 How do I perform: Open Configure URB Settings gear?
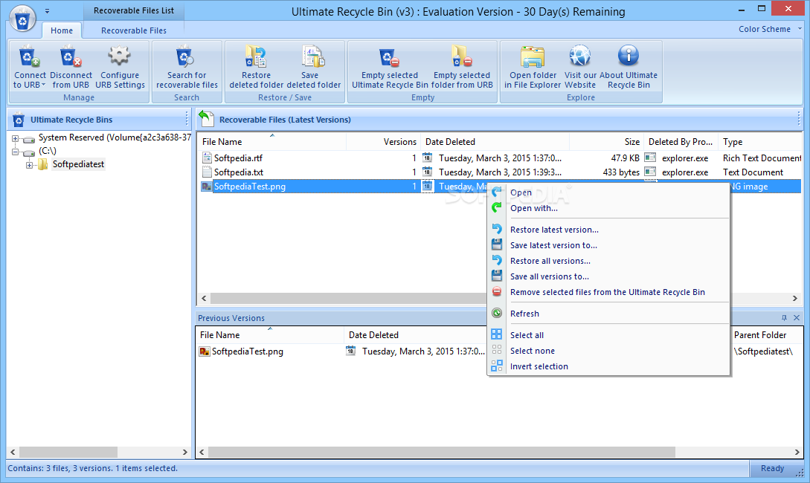point(119,56)
